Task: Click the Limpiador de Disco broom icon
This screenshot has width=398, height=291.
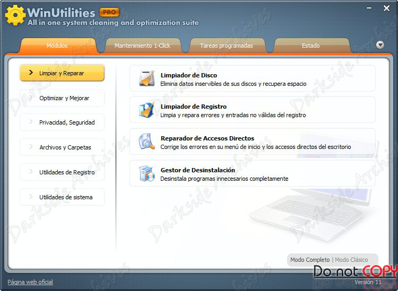Action: (x=147, y=78)
